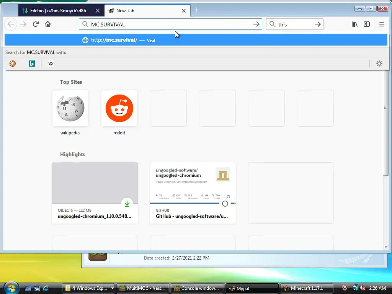This screenshot has width=392, height=294.
Task: Open the Windows Start orb
Action: coord(11,288)
